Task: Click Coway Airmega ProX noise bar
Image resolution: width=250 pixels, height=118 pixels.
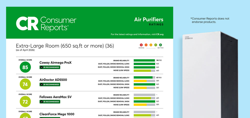Action: (x=144, y=70)
